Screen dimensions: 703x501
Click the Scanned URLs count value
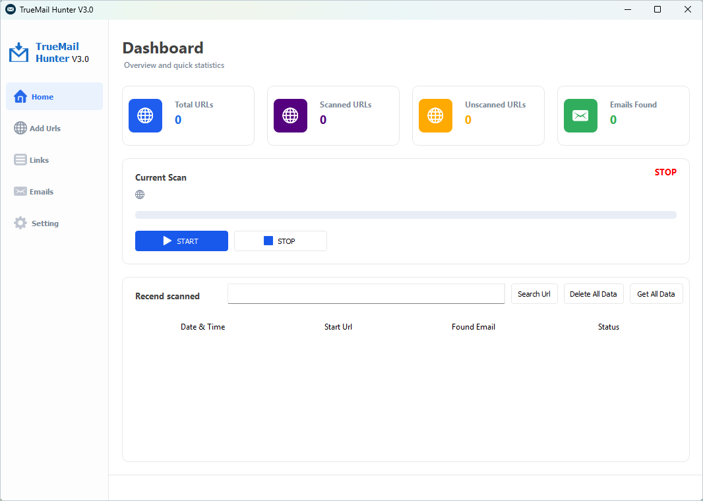pyautogui.click(x=322, y=120)
